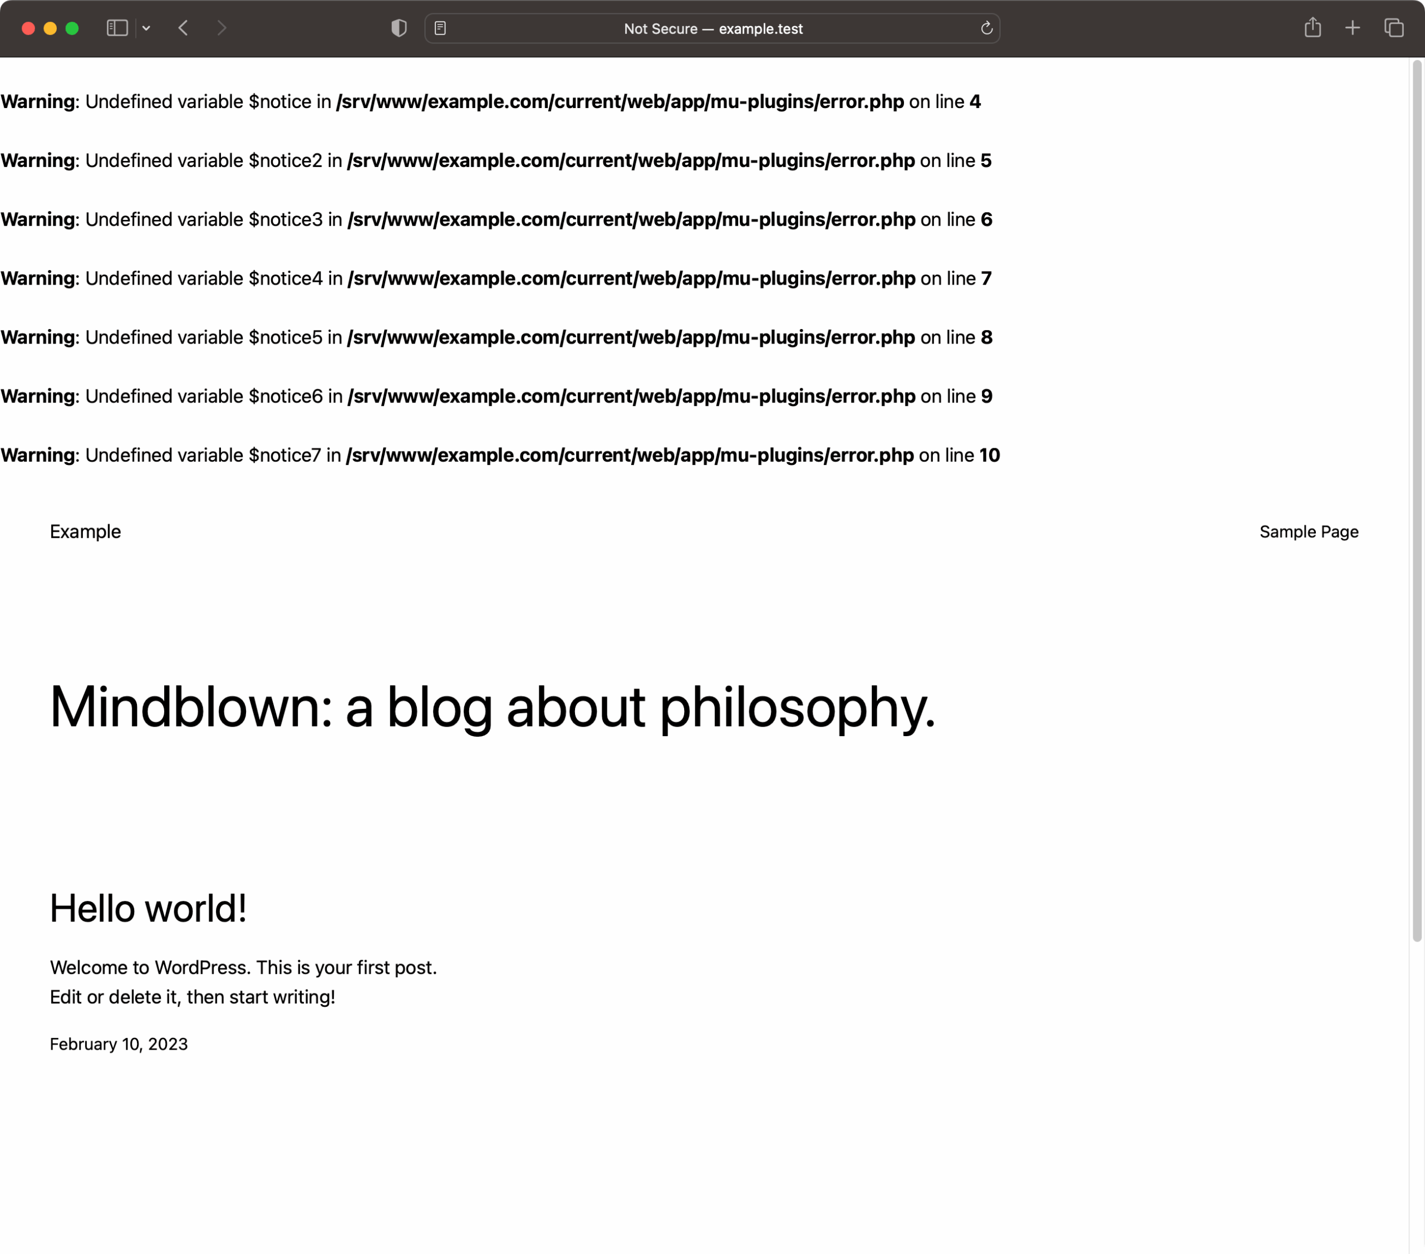Open the Privacy Report shield
1425x1254 pixels.
(x=399, y=28)
